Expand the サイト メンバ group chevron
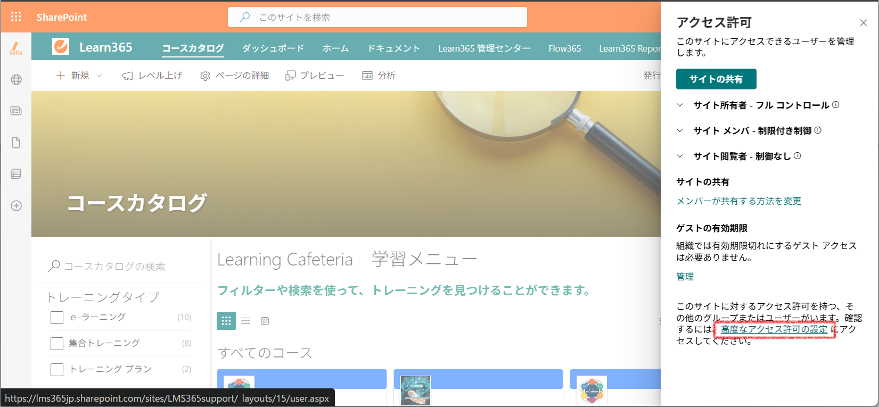 680,130
